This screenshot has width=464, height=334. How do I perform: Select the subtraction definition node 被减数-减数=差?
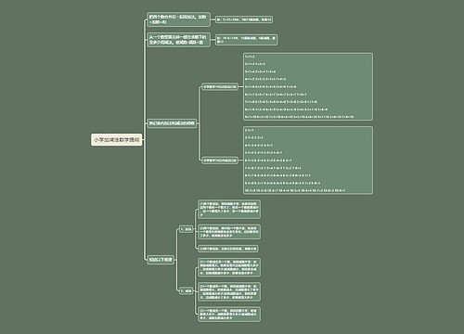pos(178,40)
